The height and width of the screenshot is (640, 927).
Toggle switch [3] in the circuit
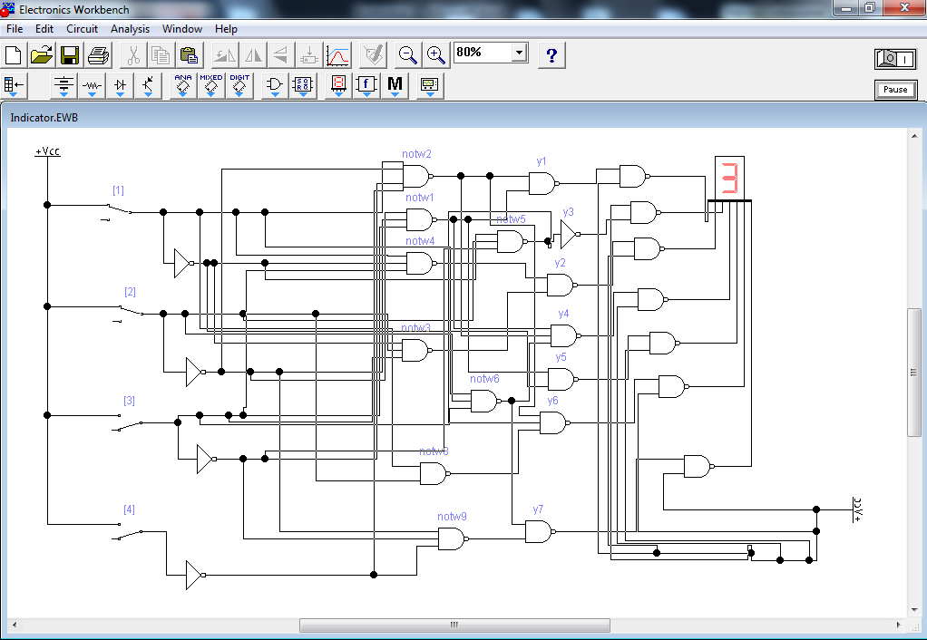128,423
